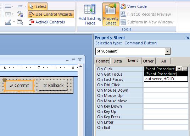
Task: Switch to the Format tab
Action: coord(102,61)
